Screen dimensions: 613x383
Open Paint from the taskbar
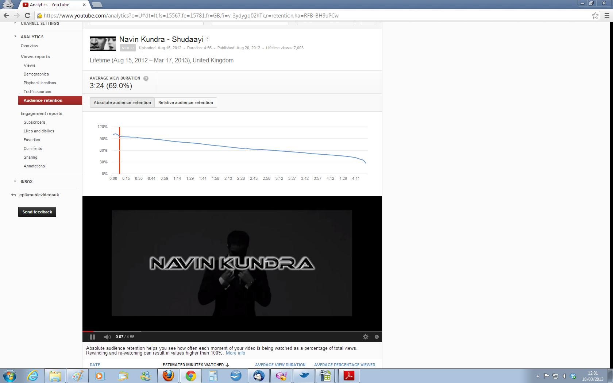[x=77, y=375]
